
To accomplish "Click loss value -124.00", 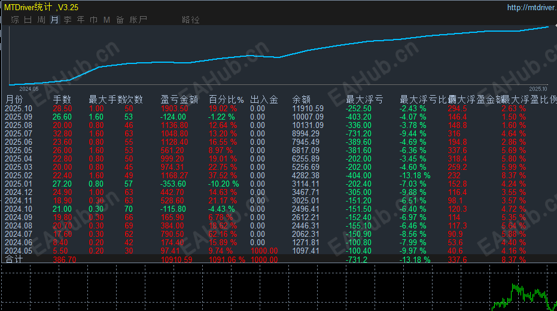I will (x=173, y=117).
